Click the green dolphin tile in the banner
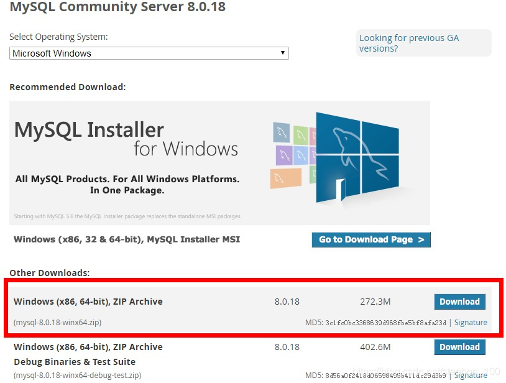 point(301,134)
